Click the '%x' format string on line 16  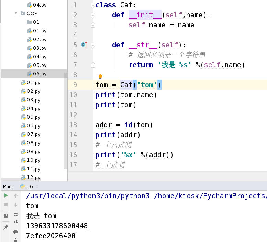click(129, 155)
